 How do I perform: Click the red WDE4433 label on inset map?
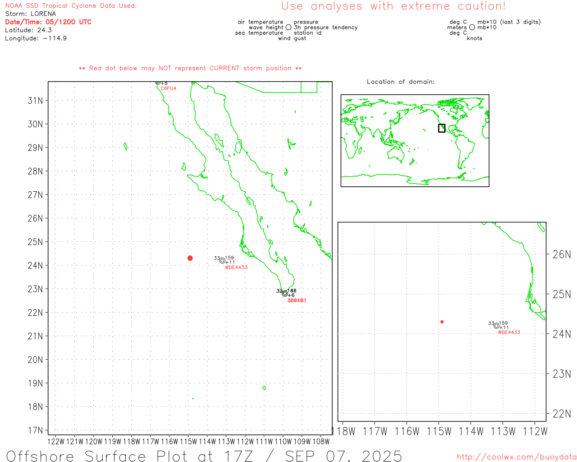tap(509, 332)
